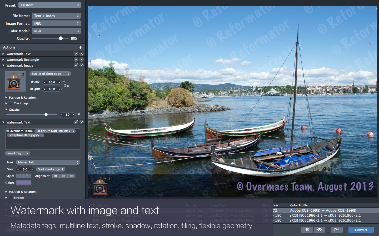
Task: Delete the collapsed Watermark Text action above Watermark Rectangle
Action: 82,54
